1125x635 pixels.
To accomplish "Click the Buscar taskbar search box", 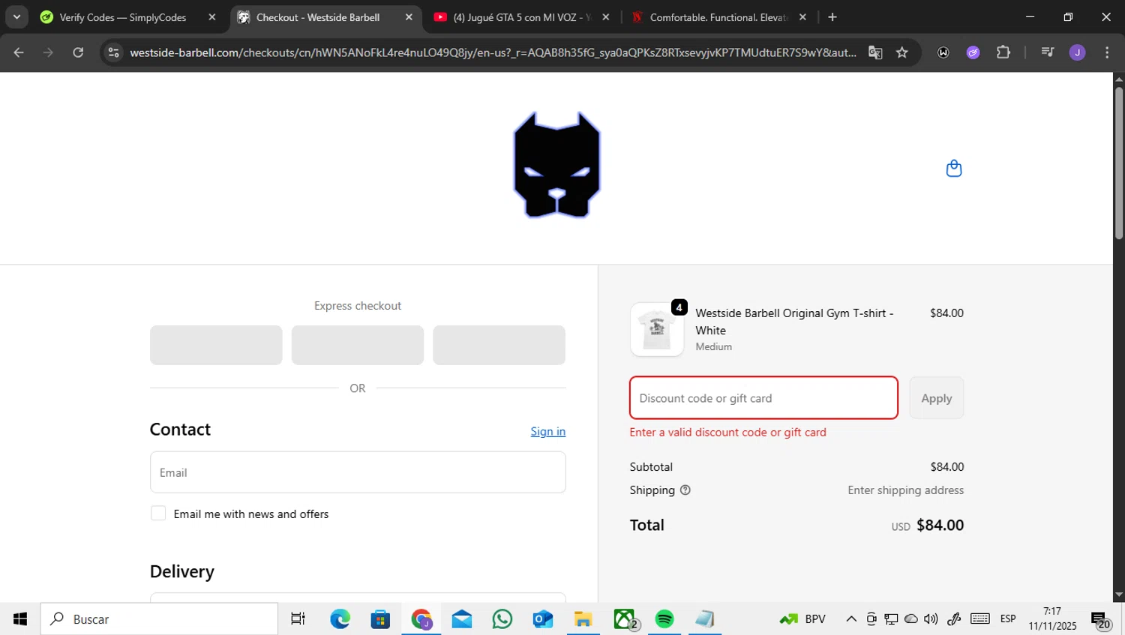I will coord(159,619).
